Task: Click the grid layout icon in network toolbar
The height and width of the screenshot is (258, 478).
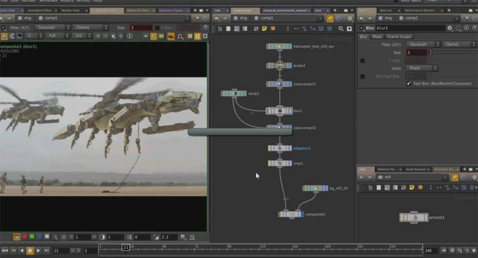Action: click(330, 29)
